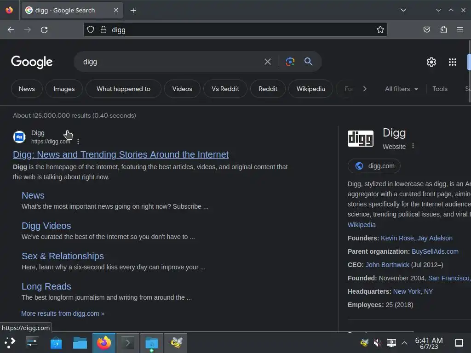Open the Long Reads sitelink
This screenshot has height=353, width=471.
(46, 286)
